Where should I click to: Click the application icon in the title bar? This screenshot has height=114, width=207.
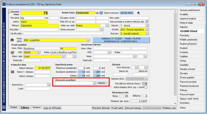point(4,4)
